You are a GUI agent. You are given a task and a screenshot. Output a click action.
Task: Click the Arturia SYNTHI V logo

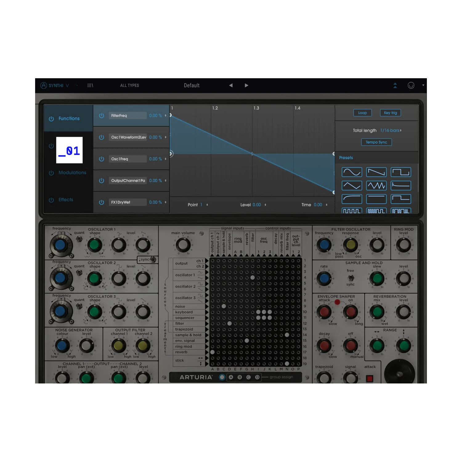coord(55,85)
